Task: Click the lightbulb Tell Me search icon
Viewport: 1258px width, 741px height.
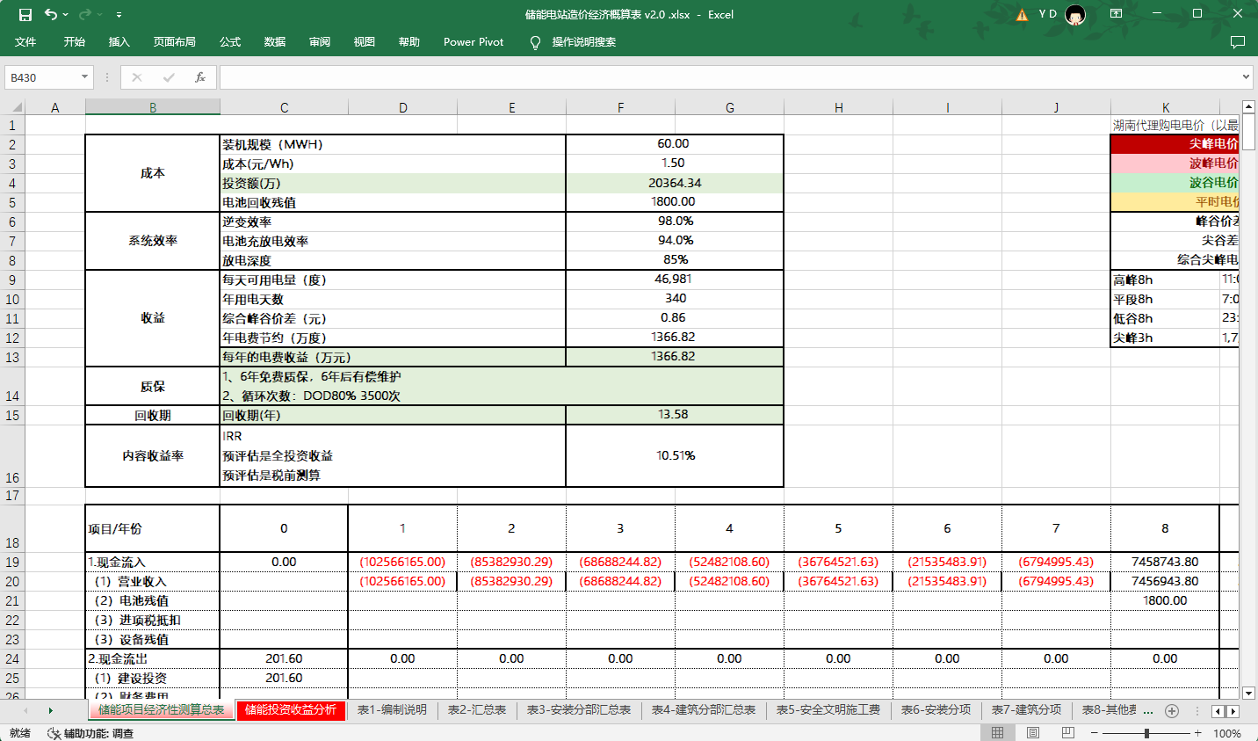Action: 535,42
